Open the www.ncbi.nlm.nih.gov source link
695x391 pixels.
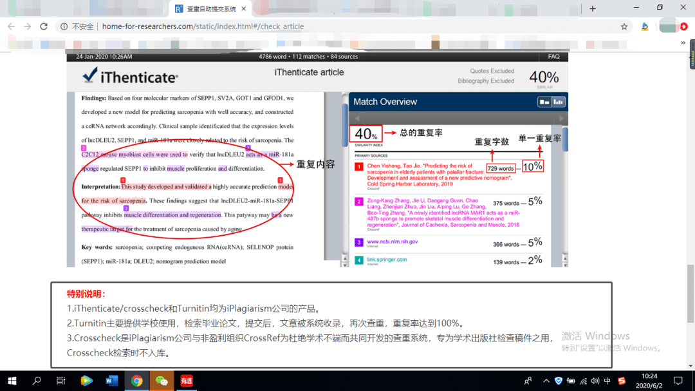(393, 242)
